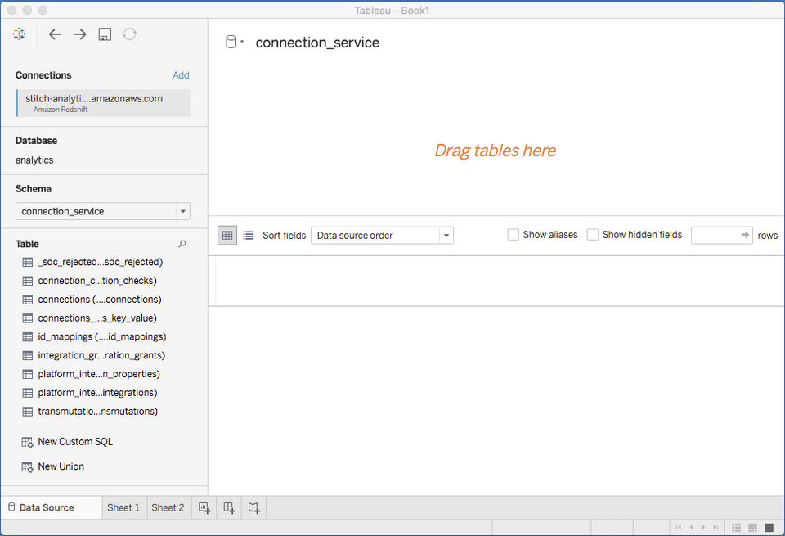Click the forward redo arrow
The height and width of the screenshot is (536, 785).
pos(80,34)
